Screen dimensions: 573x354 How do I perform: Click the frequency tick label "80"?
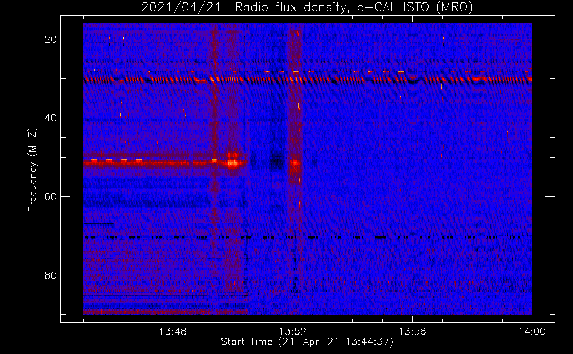pos(51,275)
